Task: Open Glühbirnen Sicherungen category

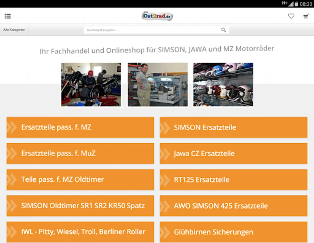Action: (234, 232)
